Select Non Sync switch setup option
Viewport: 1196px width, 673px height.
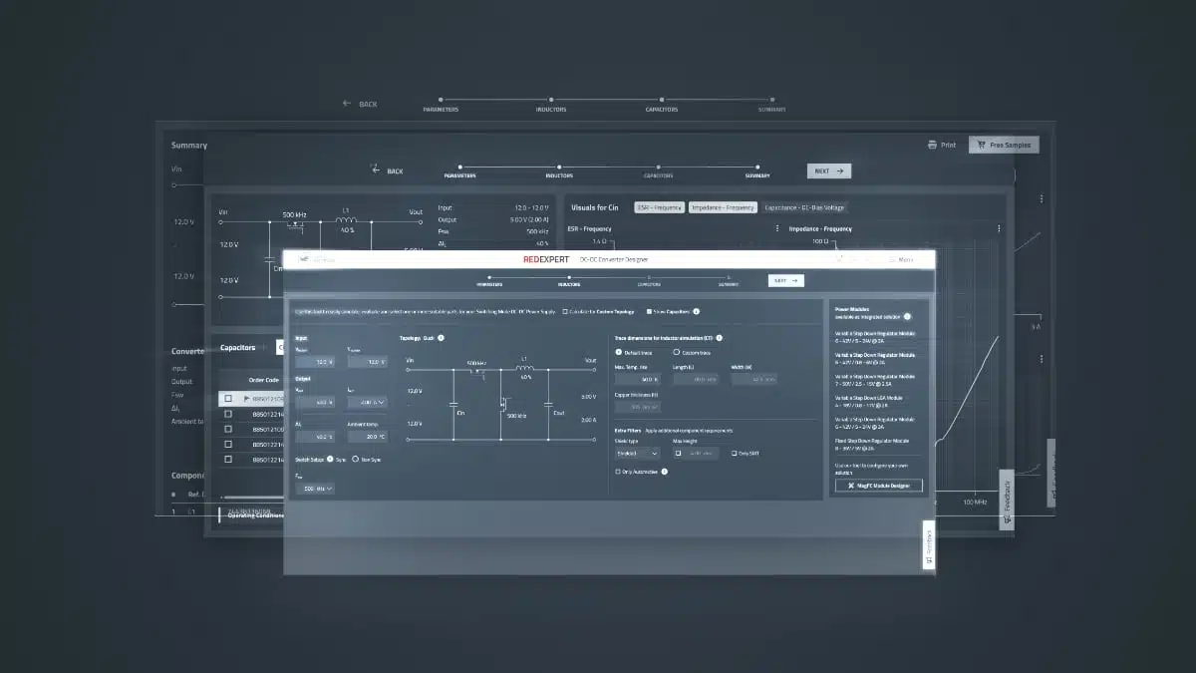pyautogui.click(x=355, y=459)
